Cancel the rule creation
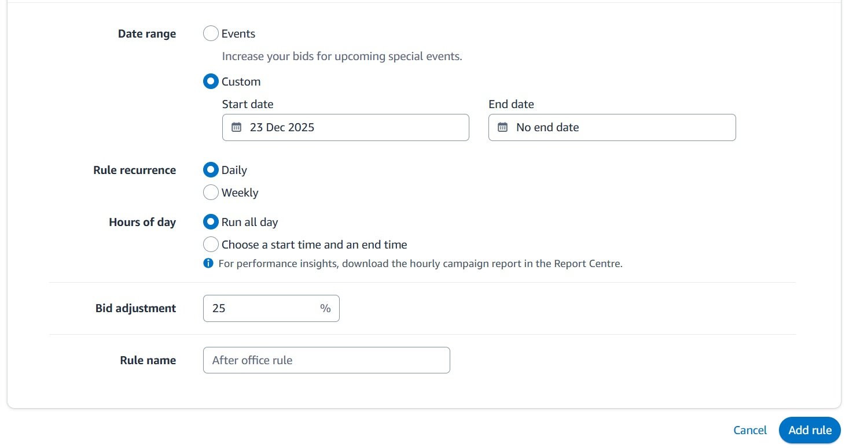 tap(749, 430)
